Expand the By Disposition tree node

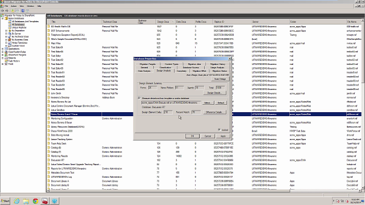pyautogui.click(x=6, y=30)
